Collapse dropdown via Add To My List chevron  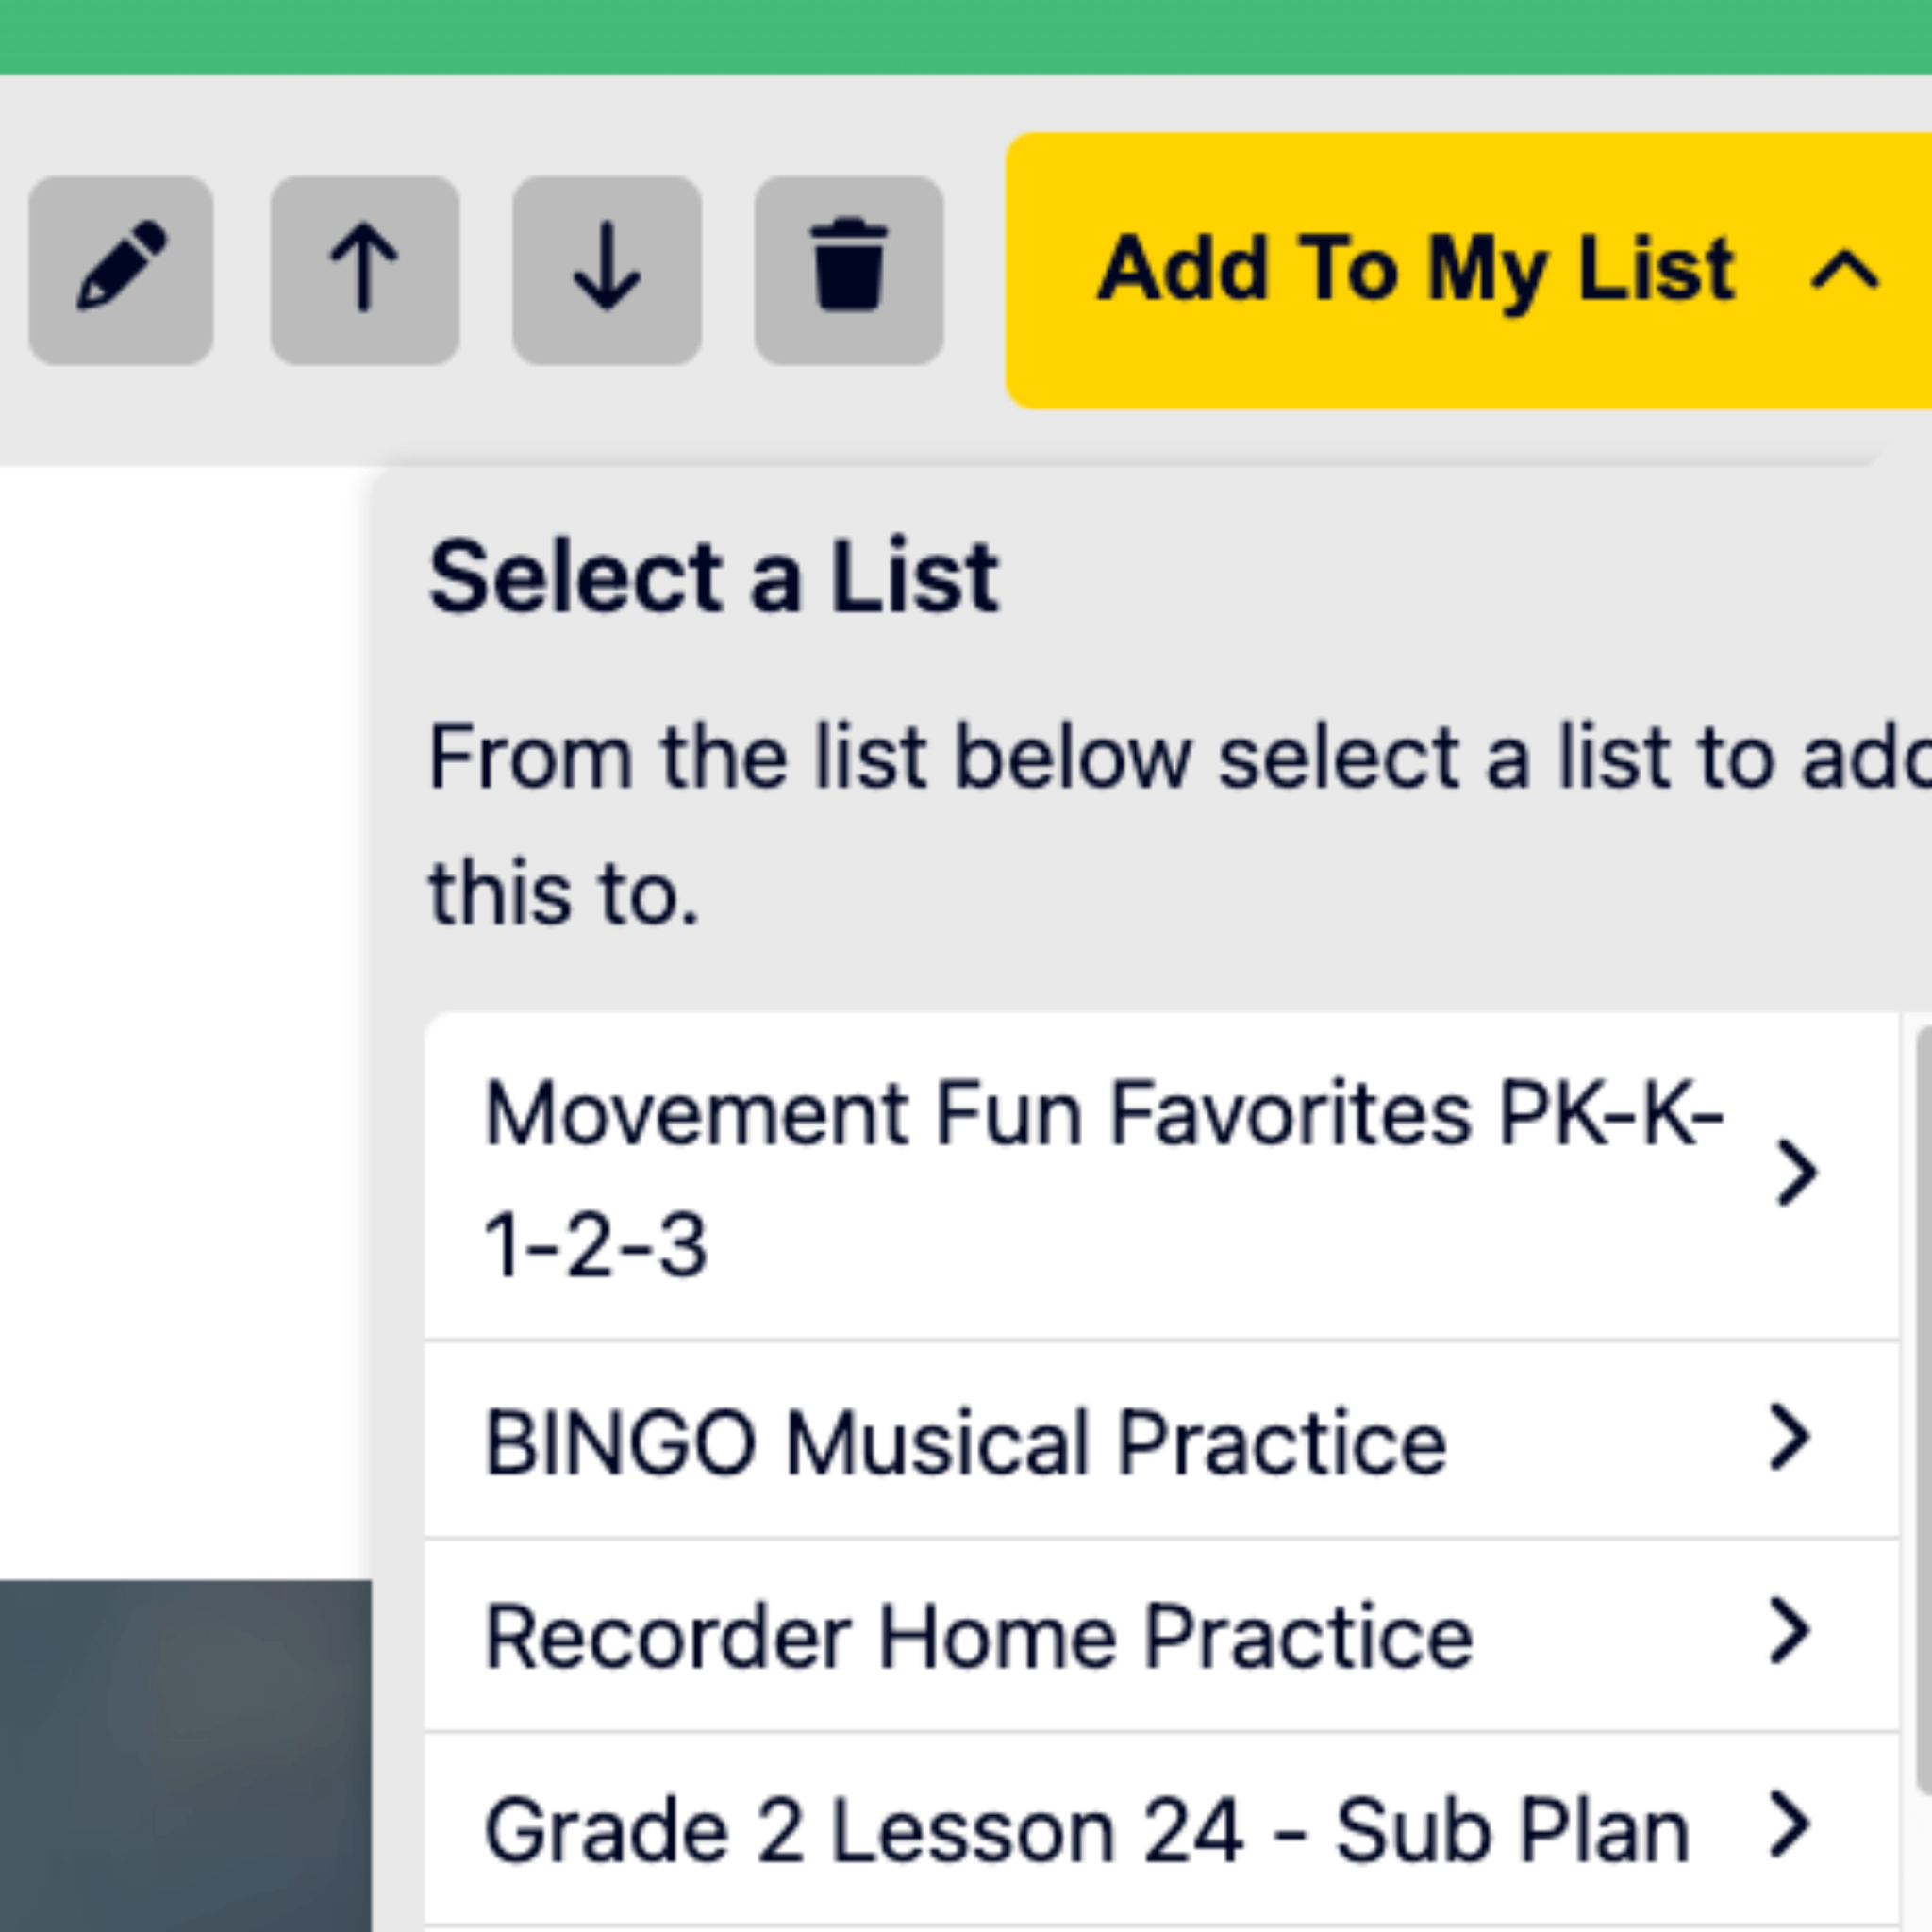coord(1845,269)
